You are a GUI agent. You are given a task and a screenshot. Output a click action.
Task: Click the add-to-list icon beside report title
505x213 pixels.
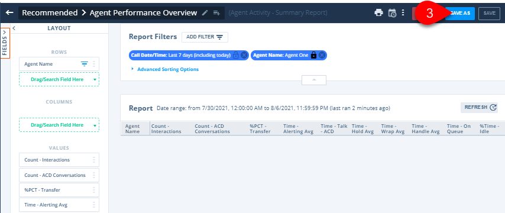coord(217,13)
